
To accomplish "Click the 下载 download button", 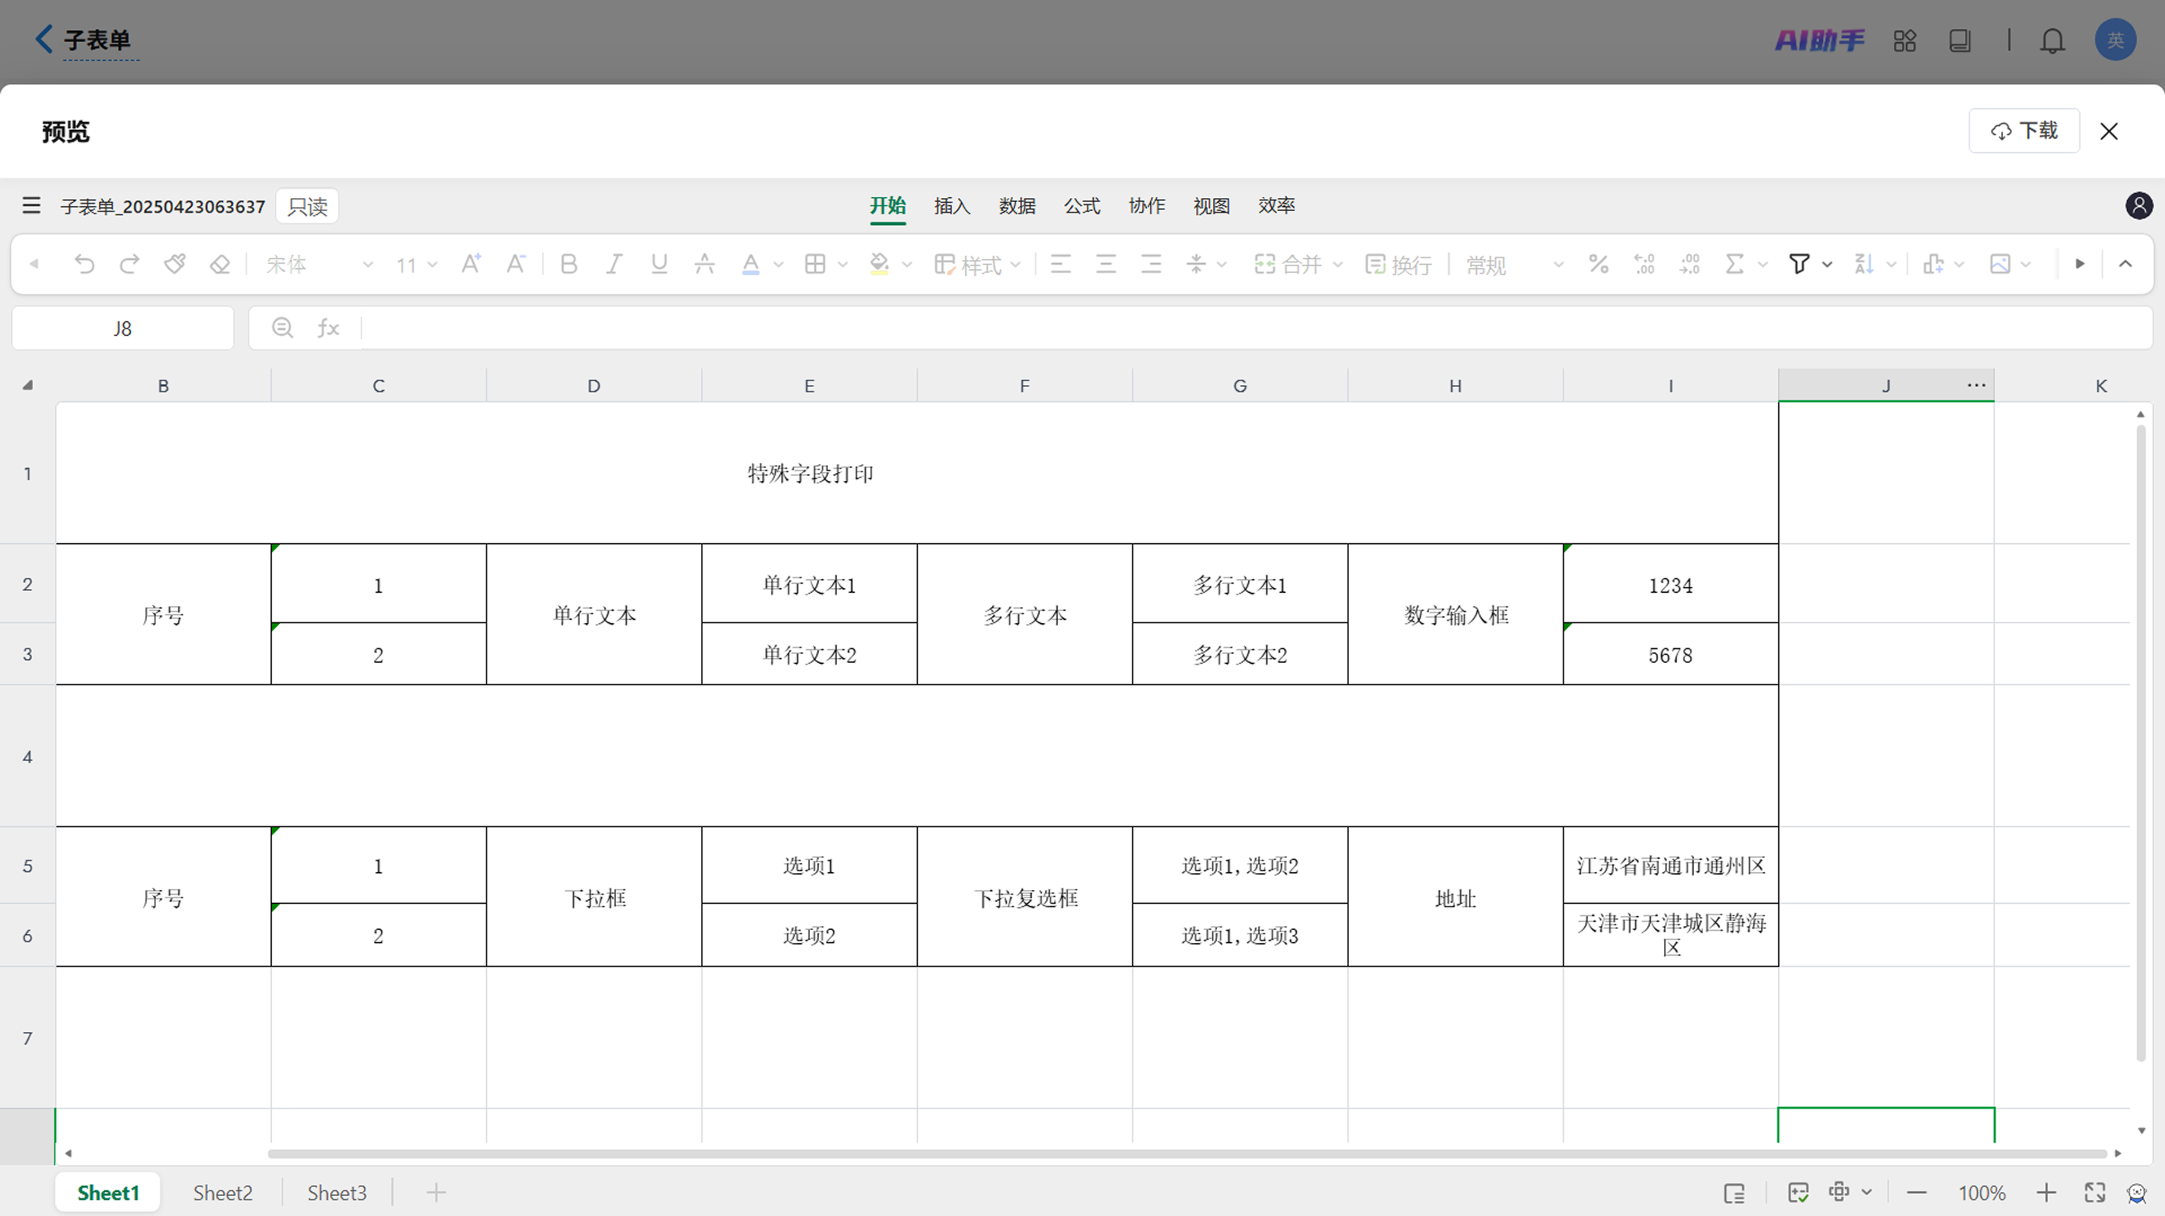I will coord(2024,131).
